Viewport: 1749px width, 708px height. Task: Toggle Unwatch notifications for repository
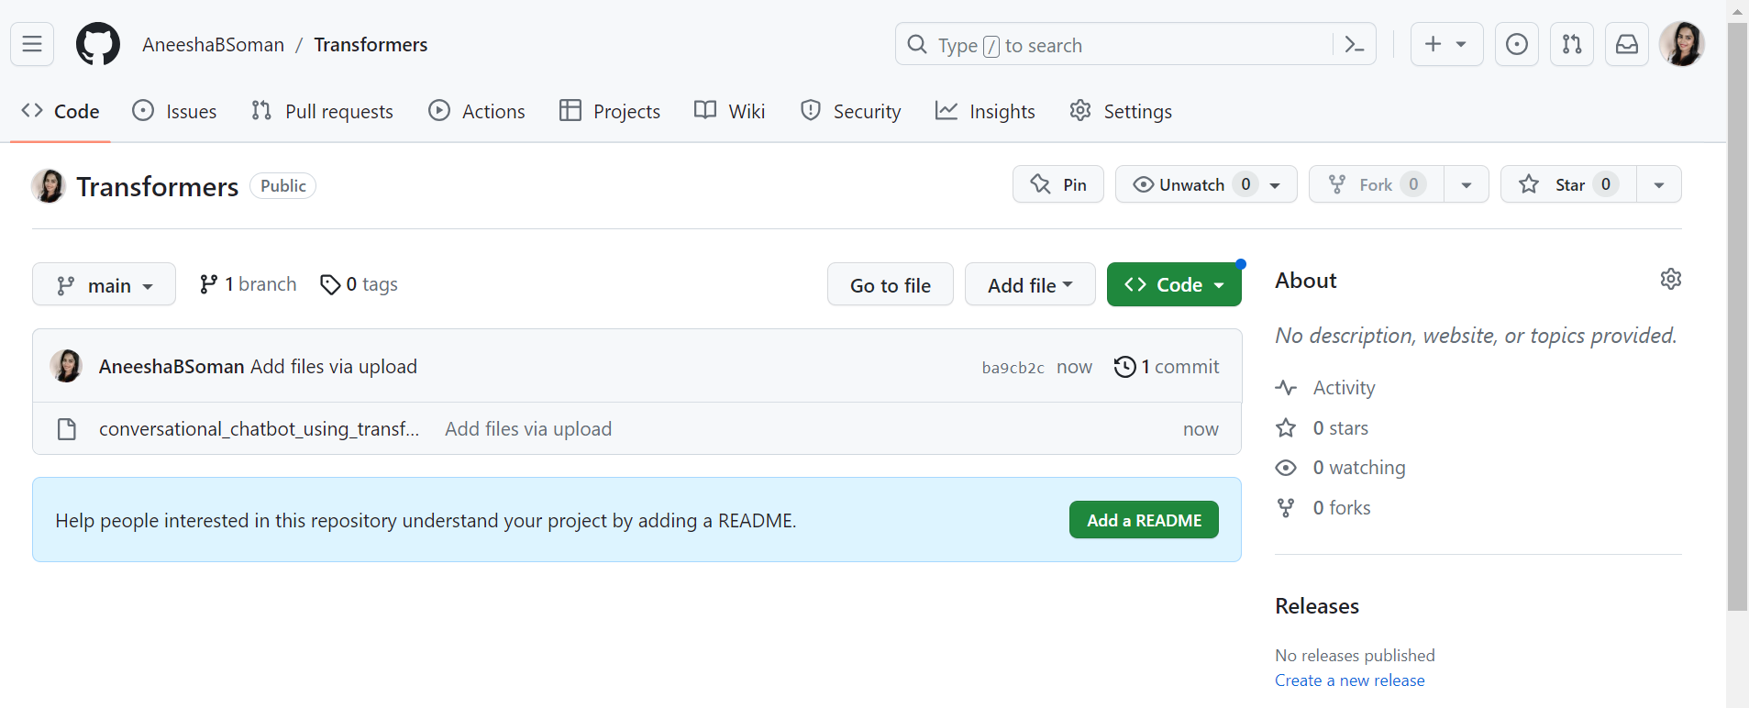(1192, 184)
